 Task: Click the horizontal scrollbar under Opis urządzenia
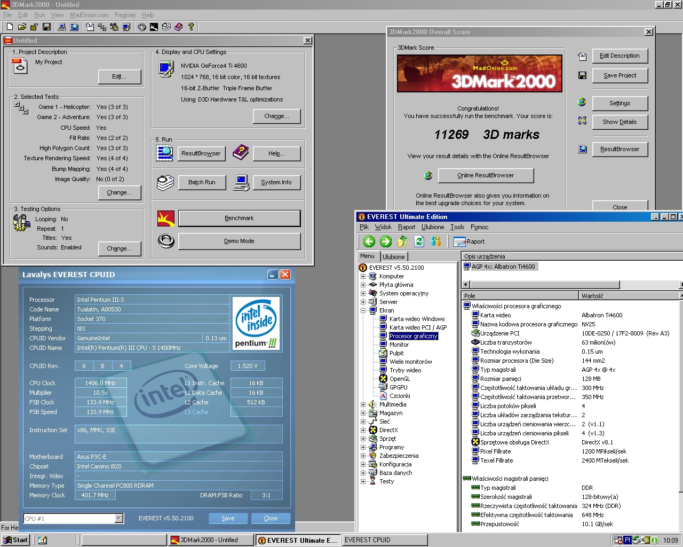(573, 285)
